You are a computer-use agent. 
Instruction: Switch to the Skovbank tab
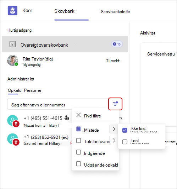[x=64, y=11]
